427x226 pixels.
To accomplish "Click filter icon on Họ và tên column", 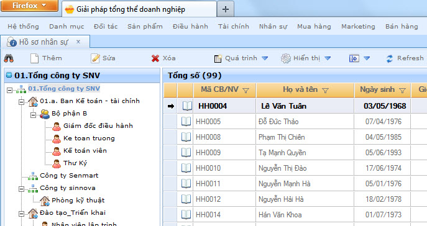I will point(325,90).
